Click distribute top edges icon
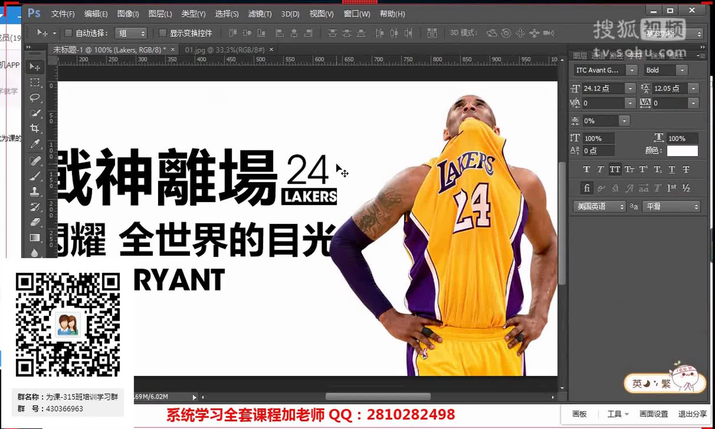The width and height of the screenshot is (715, 429). click(x=332, y=33)
